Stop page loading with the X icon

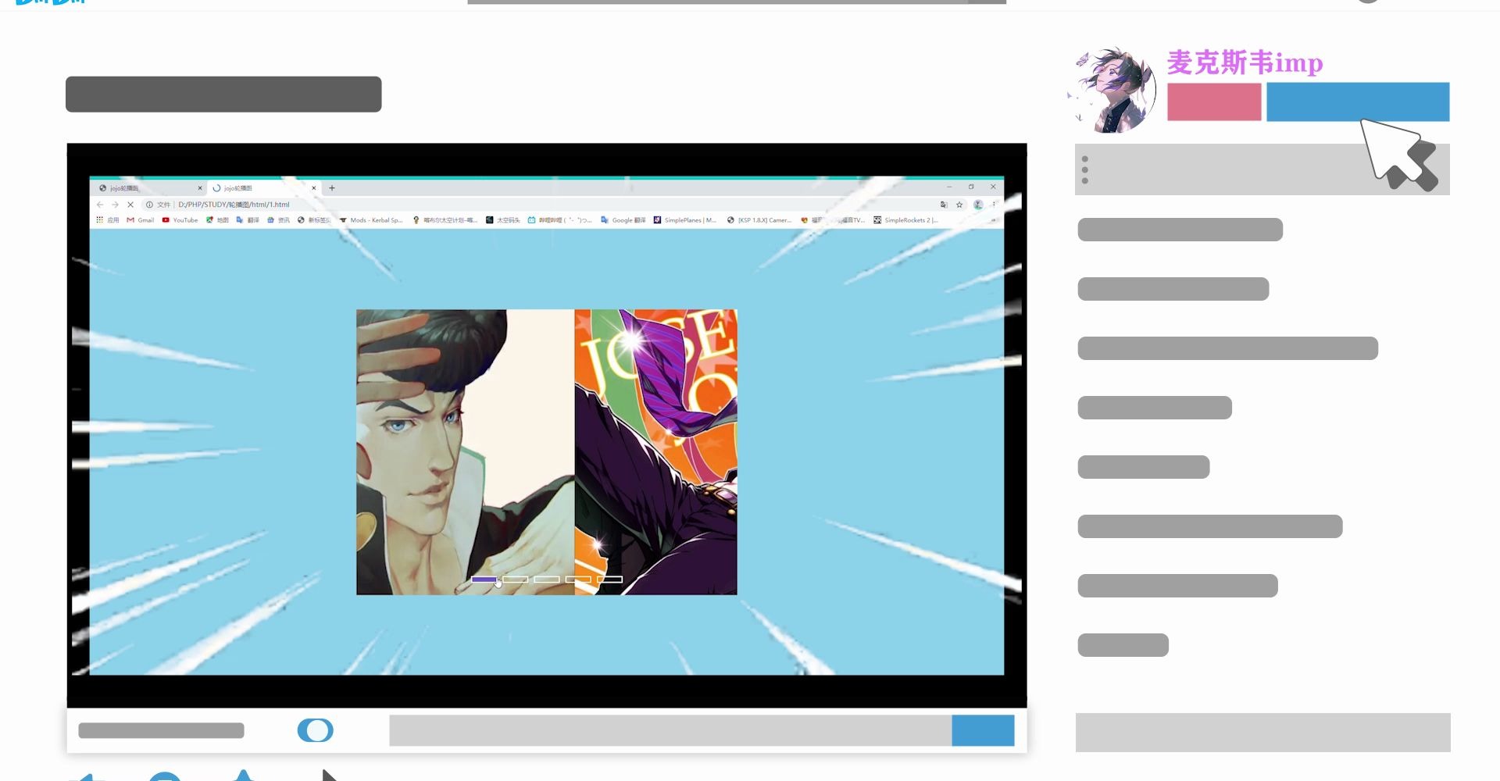click(x=130, y=205)
